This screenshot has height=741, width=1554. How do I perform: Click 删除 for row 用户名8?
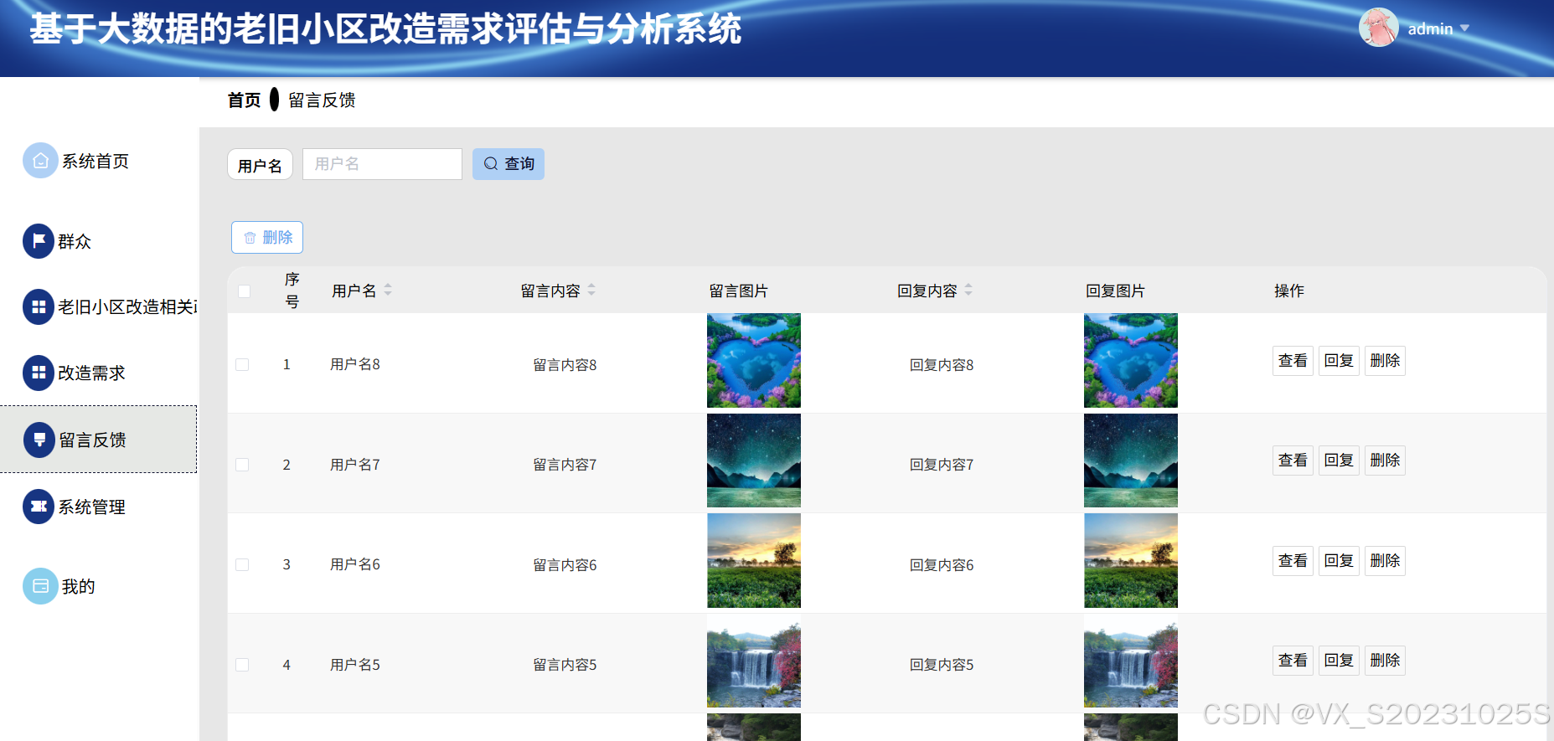coord(1385,361)
